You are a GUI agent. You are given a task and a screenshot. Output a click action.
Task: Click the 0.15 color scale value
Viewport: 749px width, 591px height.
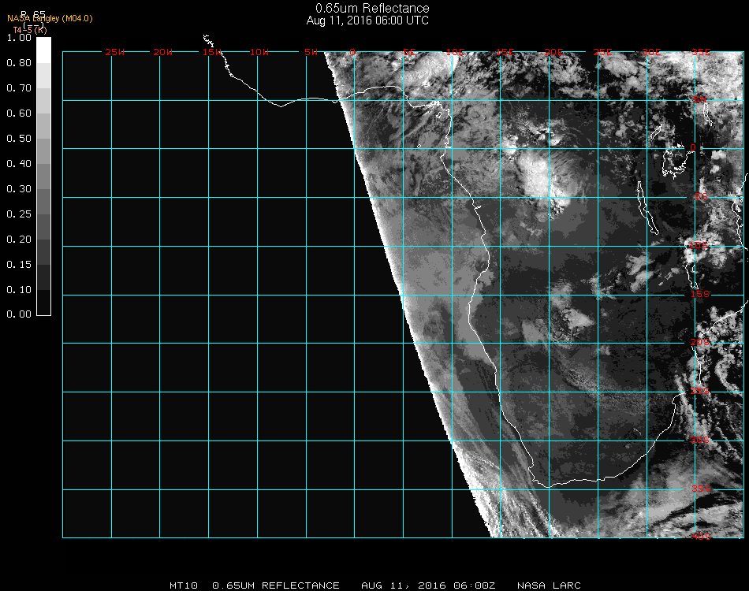point(19,265)
